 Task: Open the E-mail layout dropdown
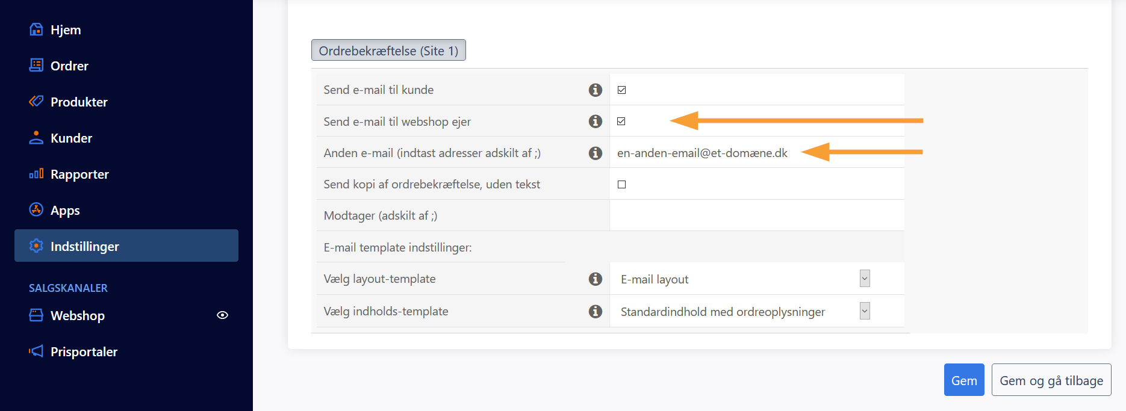[x=745, y=279]
